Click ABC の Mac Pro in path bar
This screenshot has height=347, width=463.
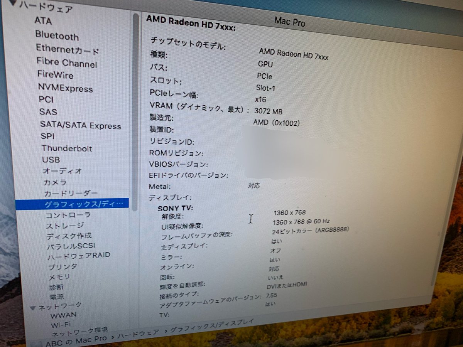(x=76, y=341)
